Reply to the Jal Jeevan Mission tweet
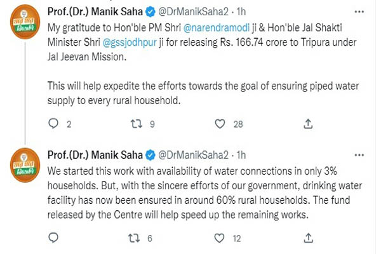The width and height of the screenshot is (381, 254). pos(53,123)
